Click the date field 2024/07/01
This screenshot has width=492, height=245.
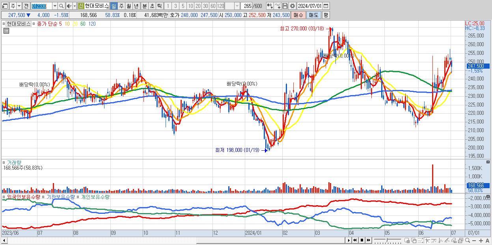(309, 6)
